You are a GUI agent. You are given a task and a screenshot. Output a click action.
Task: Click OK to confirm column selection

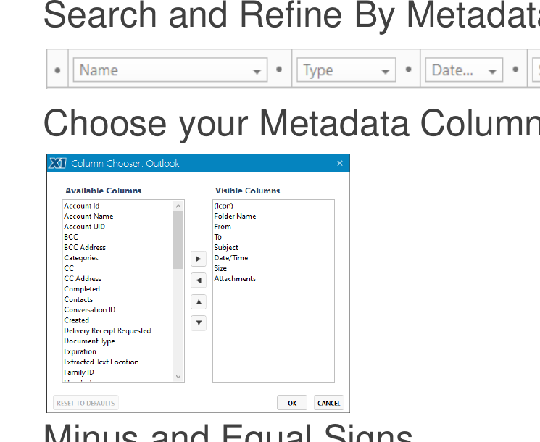click(292, 403)
